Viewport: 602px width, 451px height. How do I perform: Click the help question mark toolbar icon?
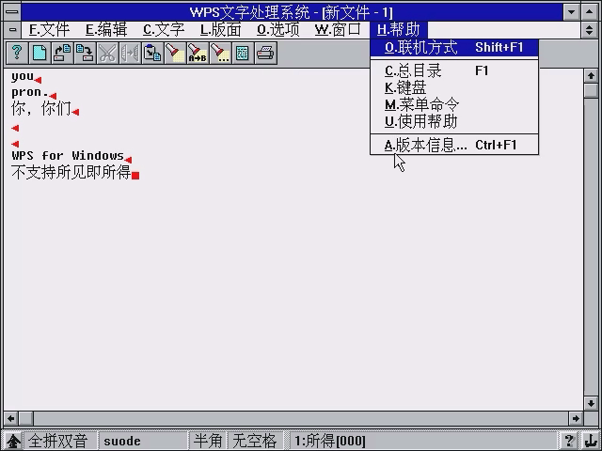(x=17, y=53)
